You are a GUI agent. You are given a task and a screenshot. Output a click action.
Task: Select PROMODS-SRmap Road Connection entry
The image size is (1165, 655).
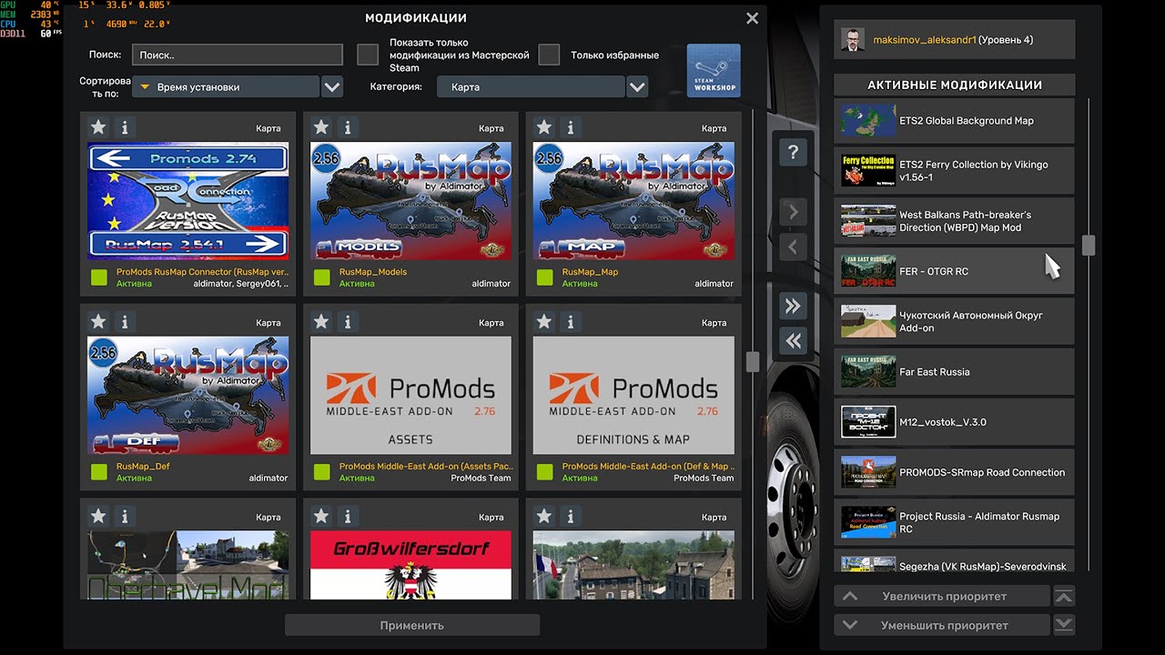click(954, 472)
